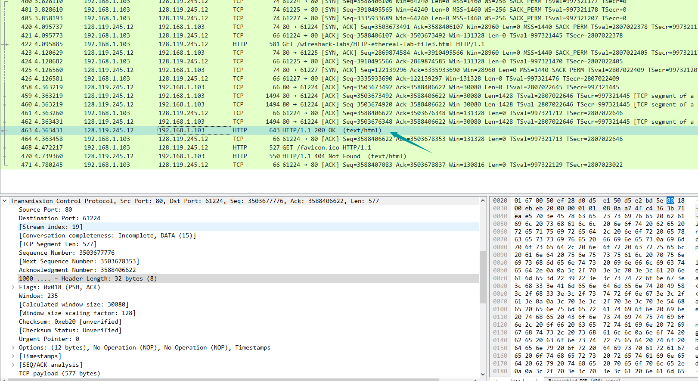Expand the Flags: 0x018 (PSH, ACK) node
Image resolution: width=698 pixels, height=381 pixels.
point(13,287)
